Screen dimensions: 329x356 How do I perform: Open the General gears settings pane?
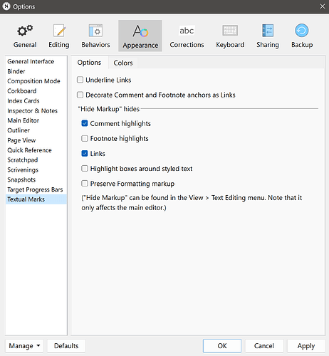pos(25,36)
